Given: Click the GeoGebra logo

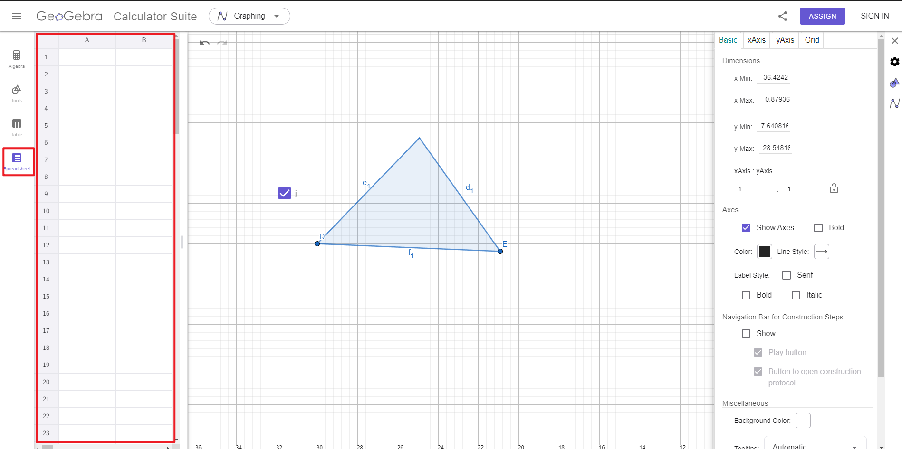Looking at the screenshot, I should pos(69,16).
